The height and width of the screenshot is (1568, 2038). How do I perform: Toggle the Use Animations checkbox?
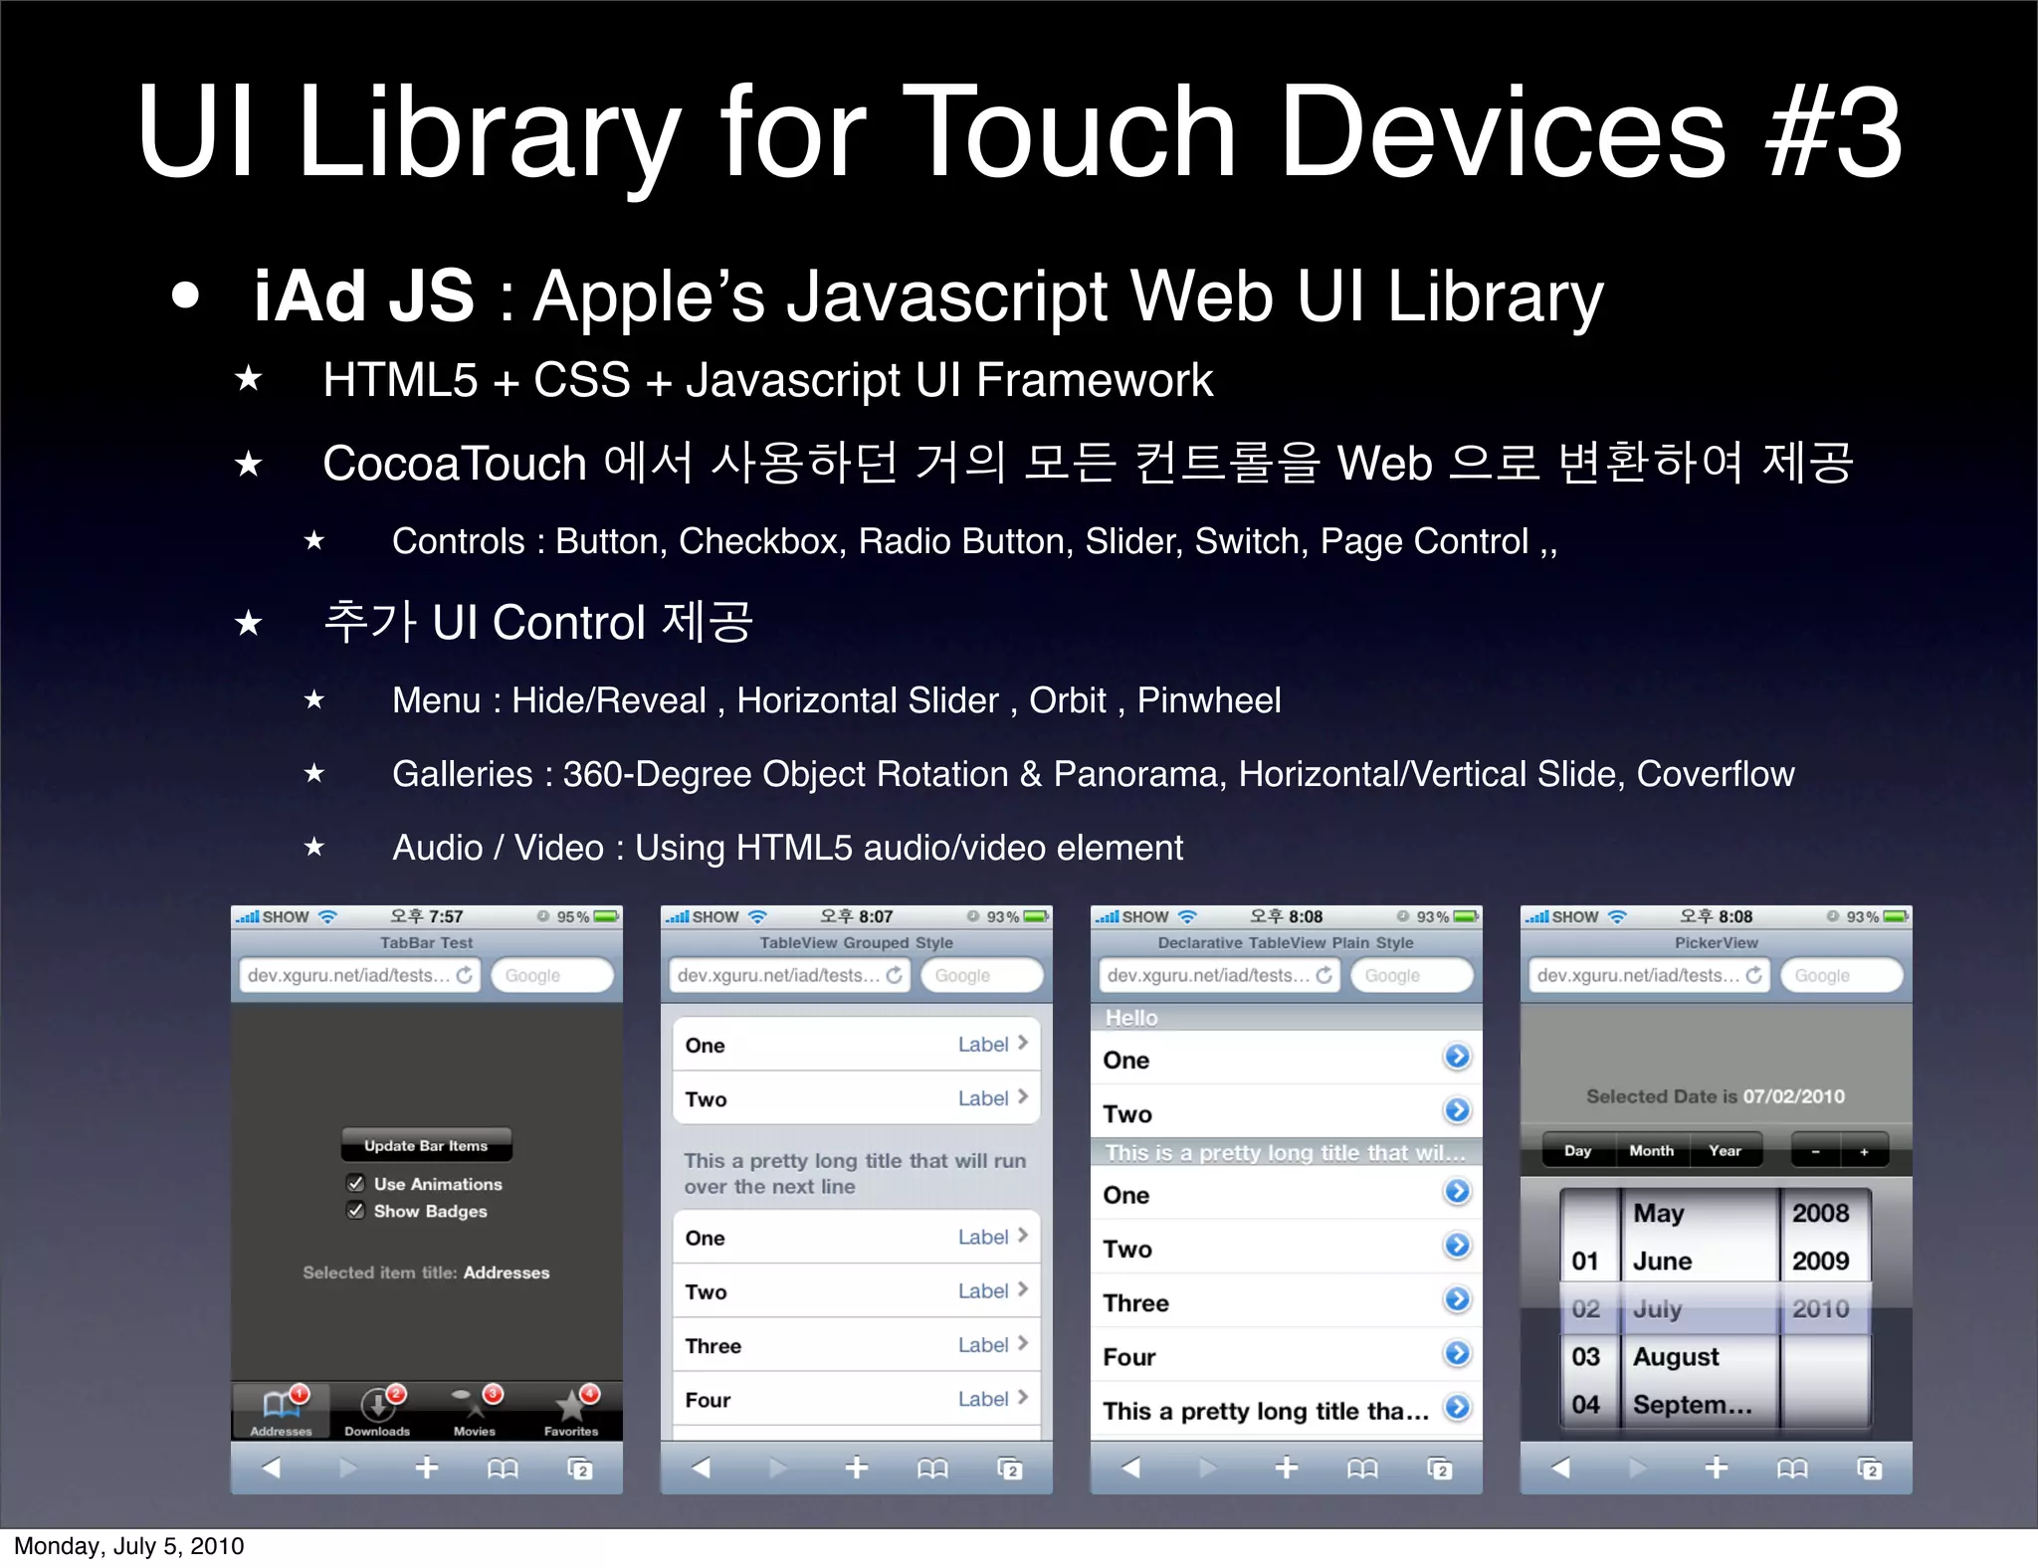[355, 1183]
